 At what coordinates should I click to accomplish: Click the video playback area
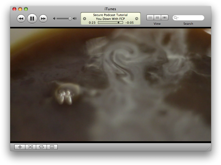coord(110,85)
